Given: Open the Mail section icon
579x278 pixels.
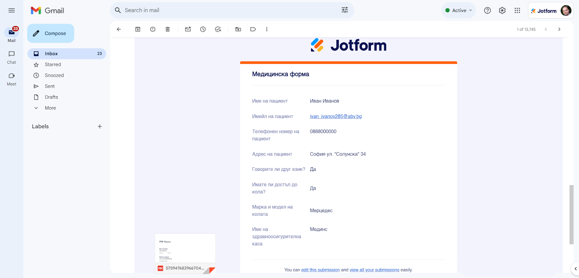Looking at the screenshot, I should point(12,32).
